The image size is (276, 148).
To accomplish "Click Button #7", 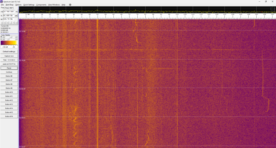I will (9, 80).
